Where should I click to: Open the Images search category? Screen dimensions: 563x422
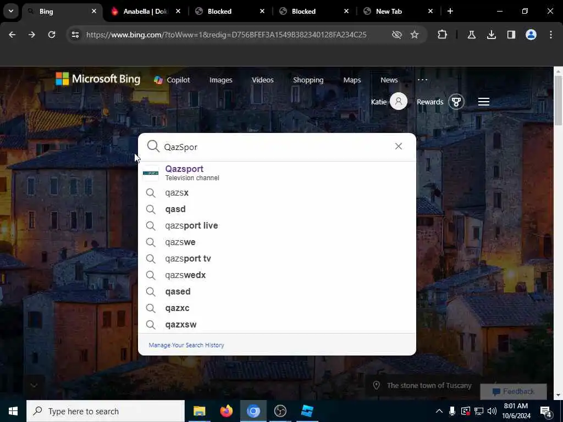coord(221,80)
